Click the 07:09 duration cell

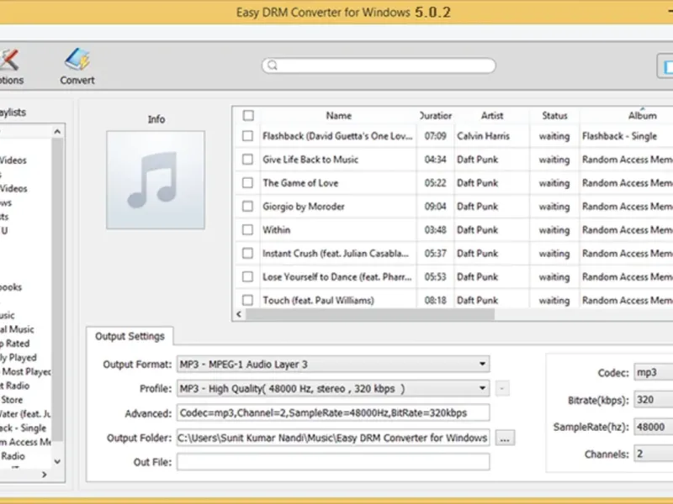point(435,136)
